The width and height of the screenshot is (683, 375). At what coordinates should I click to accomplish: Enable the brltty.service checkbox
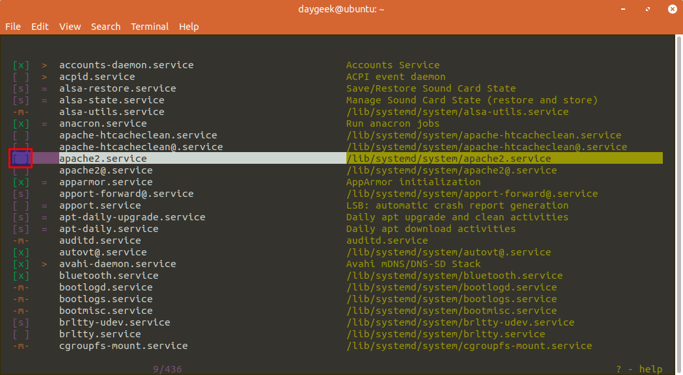point(21,334)
